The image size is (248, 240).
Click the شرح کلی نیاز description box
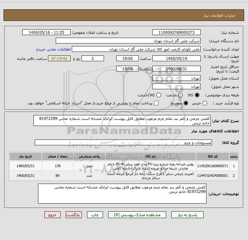pyautogui.click(x=122, y=121)
